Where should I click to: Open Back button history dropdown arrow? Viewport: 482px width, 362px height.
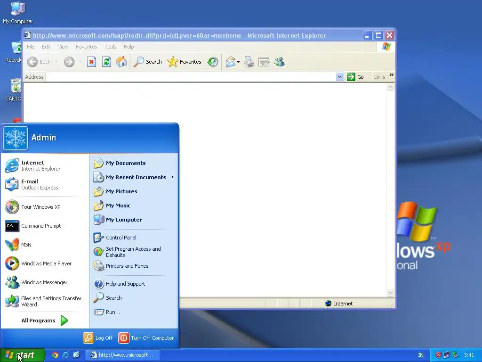[56, 62]
